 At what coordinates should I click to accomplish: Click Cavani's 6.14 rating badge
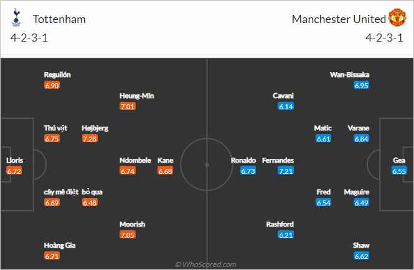click(x=286, y=107)
